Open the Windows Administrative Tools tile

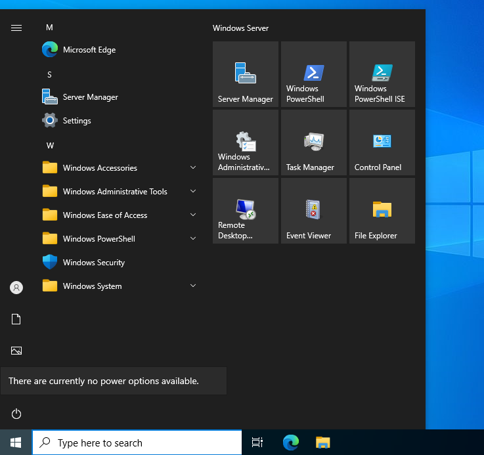[x=246, y=142]
